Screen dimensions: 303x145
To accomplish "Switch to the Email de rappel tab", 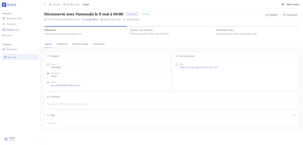I will [x=80, y=44].
